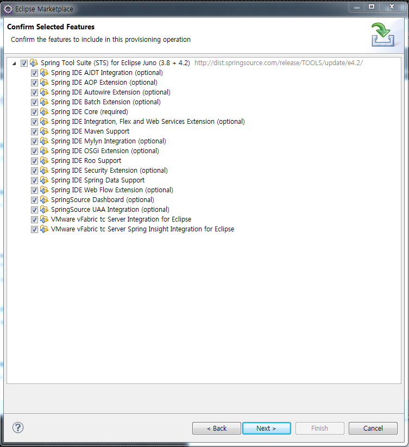The width and height of the screenshot is (409, 447).
Task: Click the Security Extension feature icon
Action: point(44,170)
